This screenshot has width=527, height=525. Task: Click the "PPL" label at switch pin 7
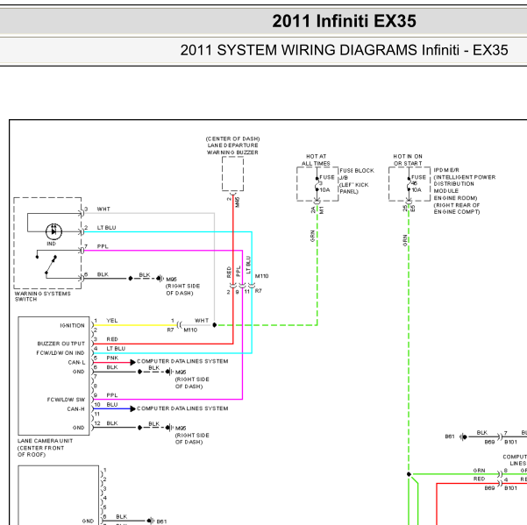click(103, 246)
